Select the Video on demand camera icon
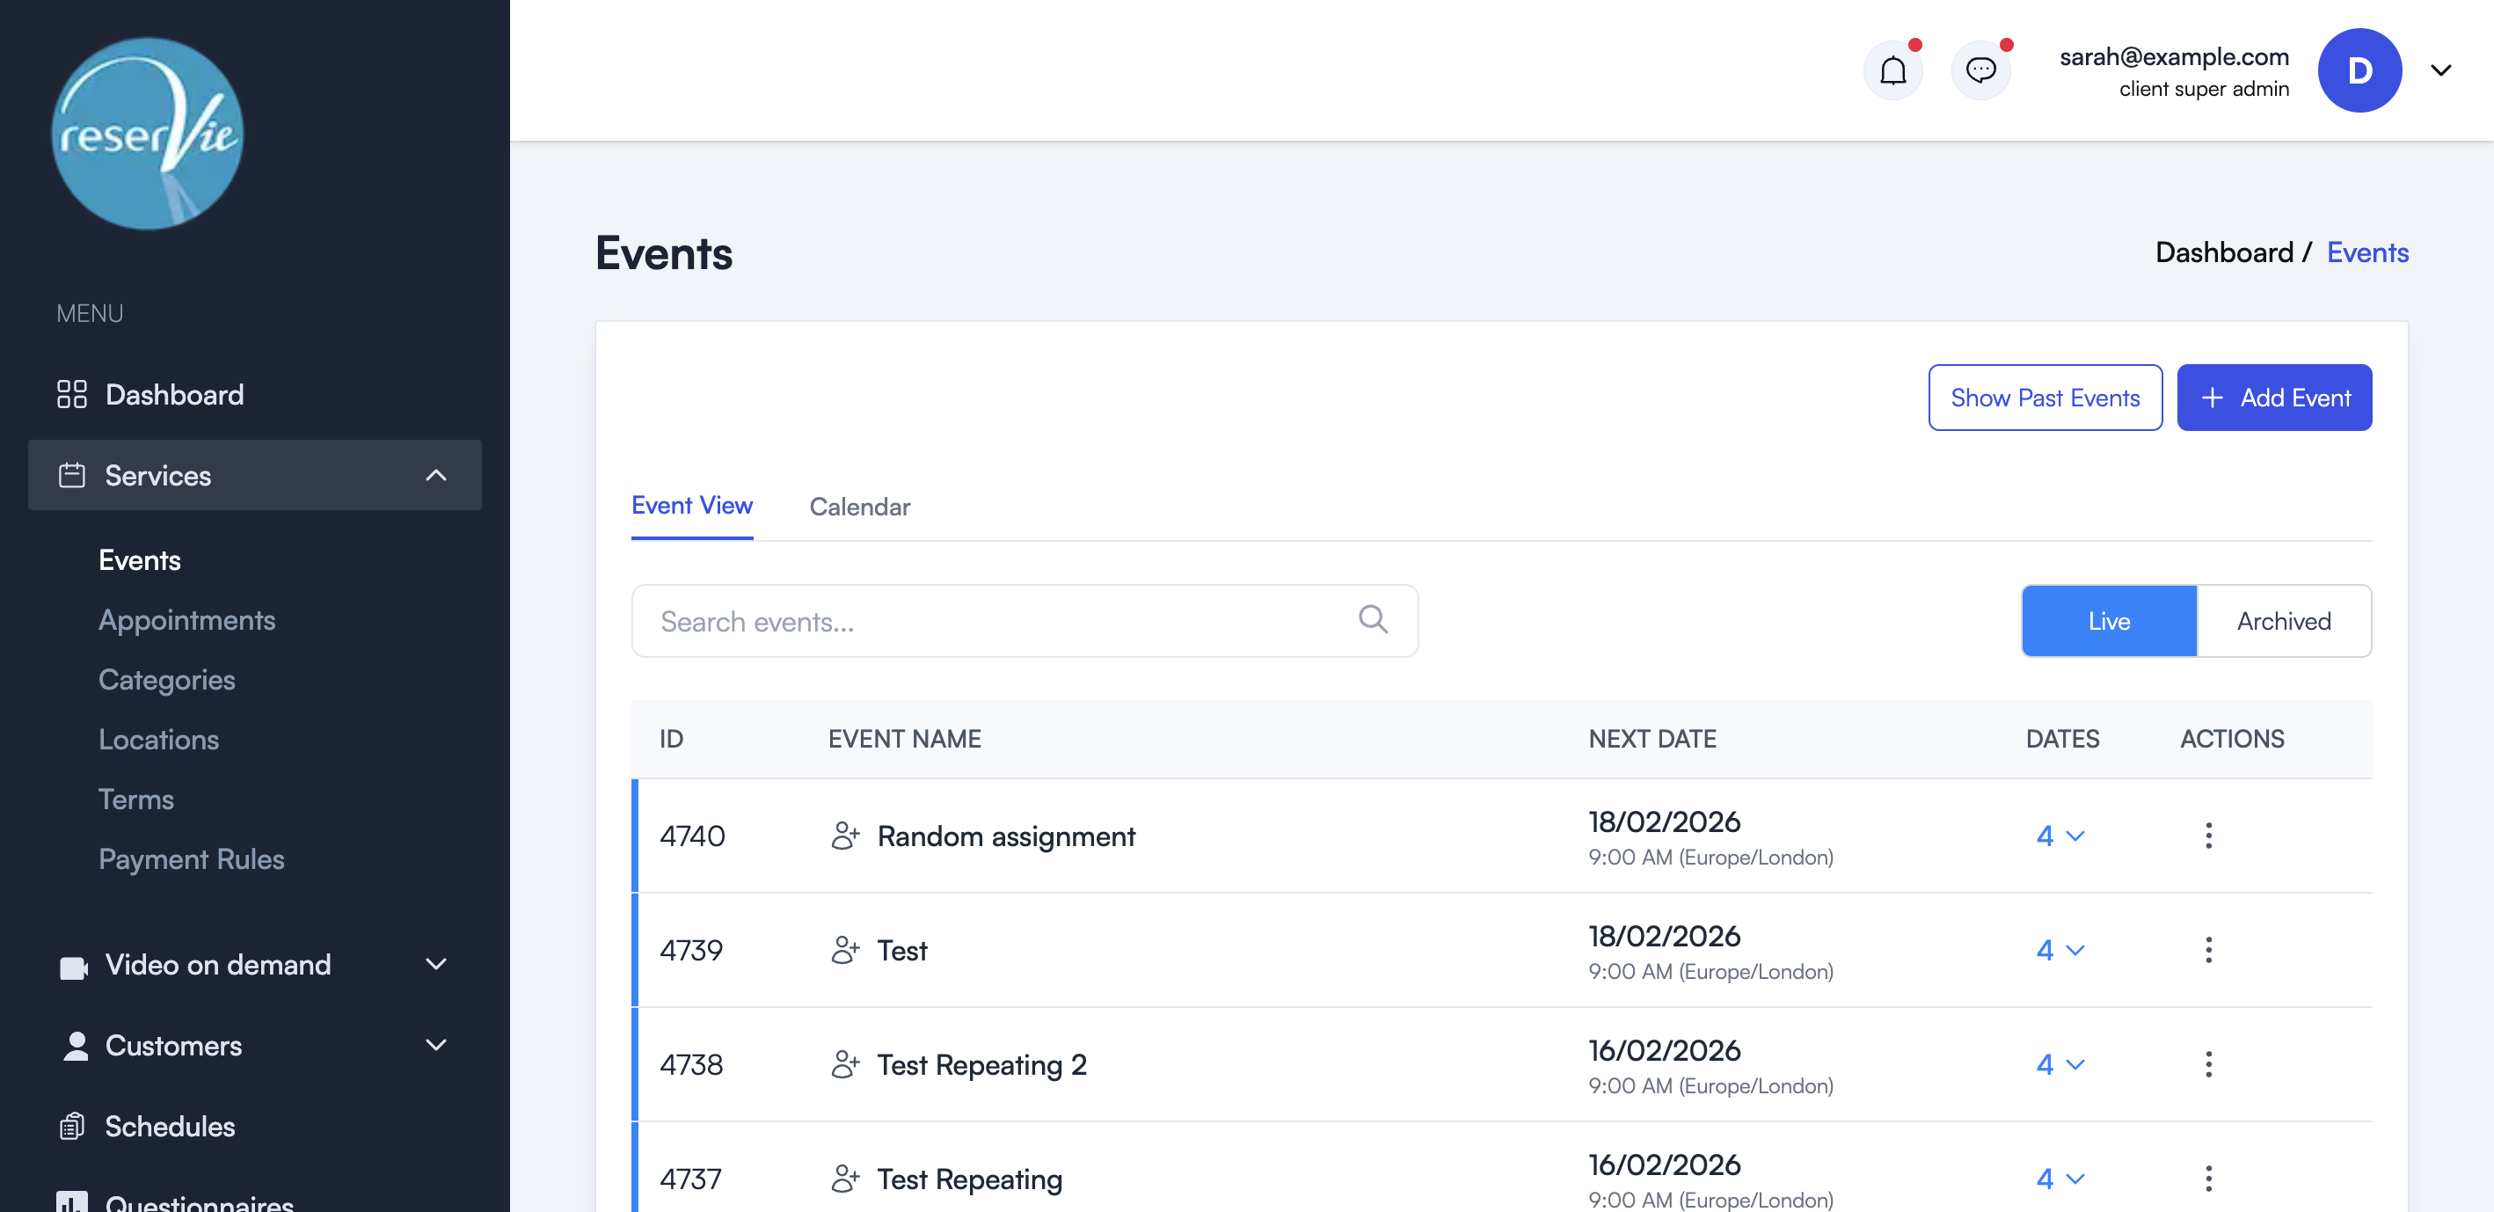 pos(75,964)
